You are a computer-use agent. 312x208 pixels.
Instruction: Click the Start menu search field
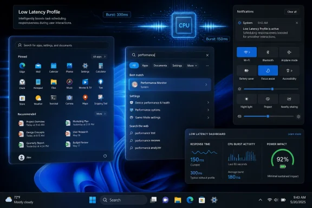point(62,45)
